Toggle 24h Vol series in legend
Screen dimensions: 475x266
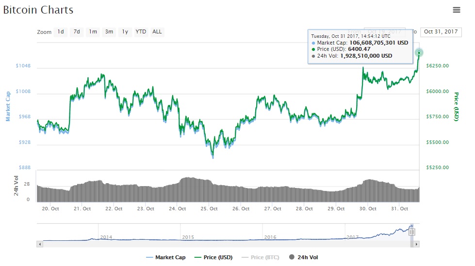click(x=304, y=257)
